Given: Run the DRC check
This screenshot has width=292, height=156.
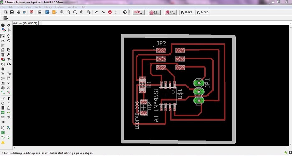Looking at the screenshot, I should tap(9, 137).
